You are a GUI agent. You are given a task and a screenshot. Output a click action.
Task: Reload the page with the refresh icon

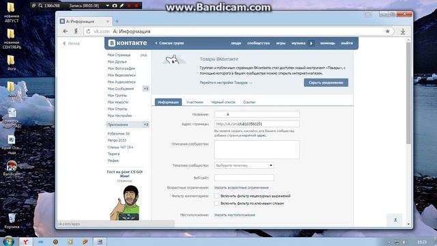pos(88,31)
